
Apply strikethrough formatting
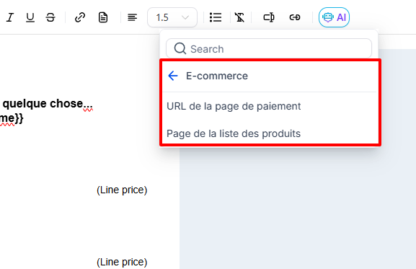pos(50,17)
